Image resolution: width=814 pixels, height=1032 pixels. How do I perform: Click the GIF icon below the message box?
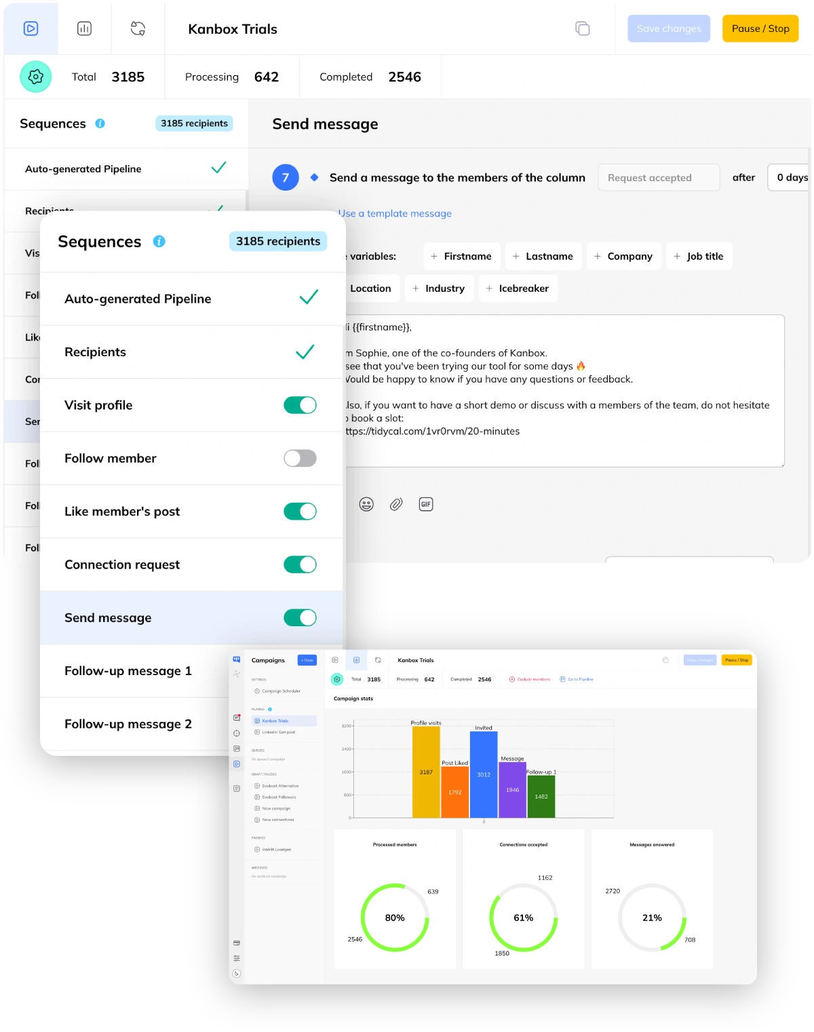click(426, 504)
